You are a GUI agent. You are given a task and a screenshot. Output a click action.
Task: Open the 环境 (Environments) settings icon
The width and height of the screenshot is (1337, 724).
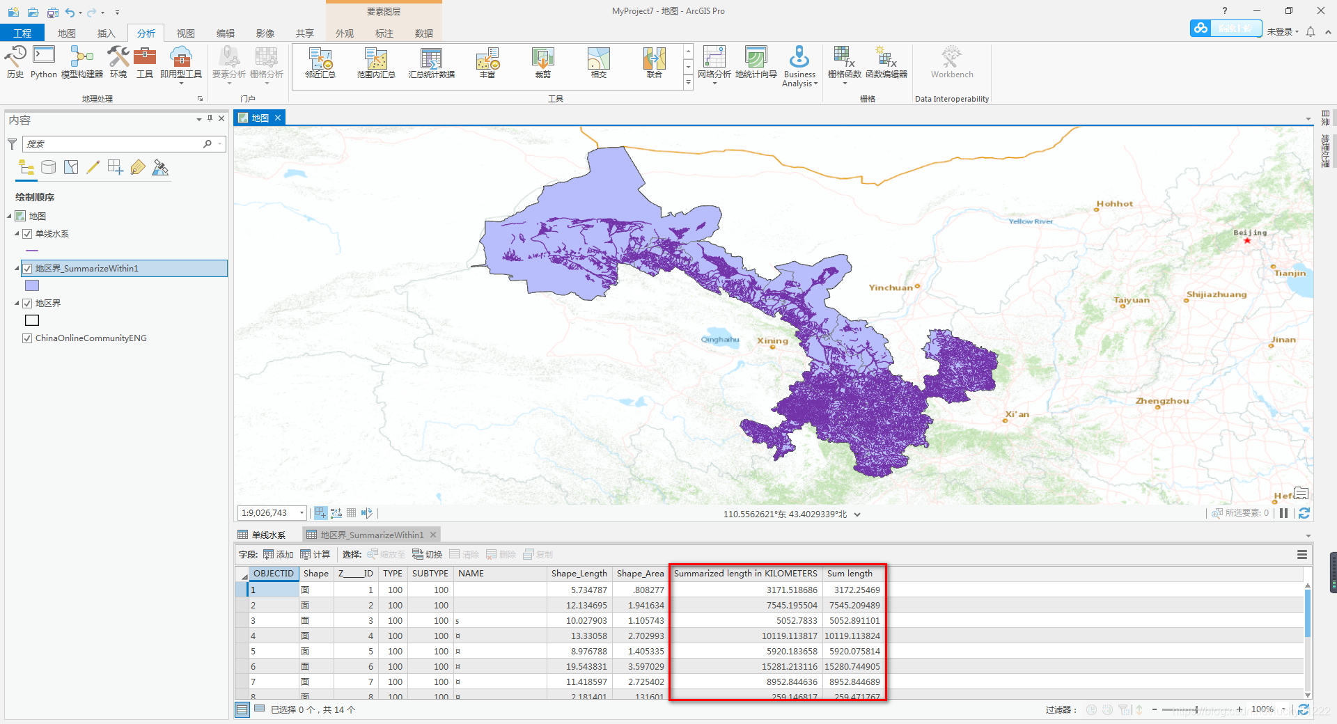(118, 62)
